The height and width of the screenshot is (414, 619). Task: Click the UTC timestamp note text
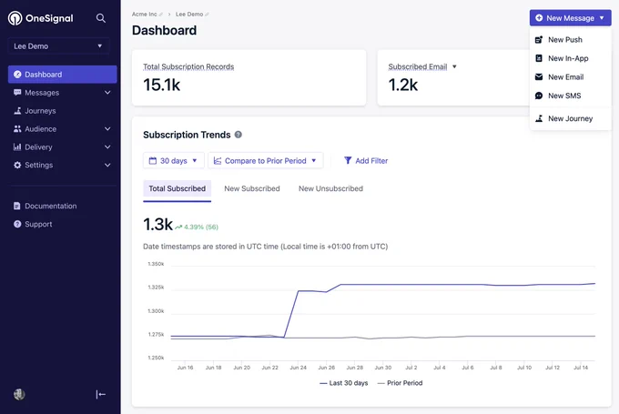[265, 247]
